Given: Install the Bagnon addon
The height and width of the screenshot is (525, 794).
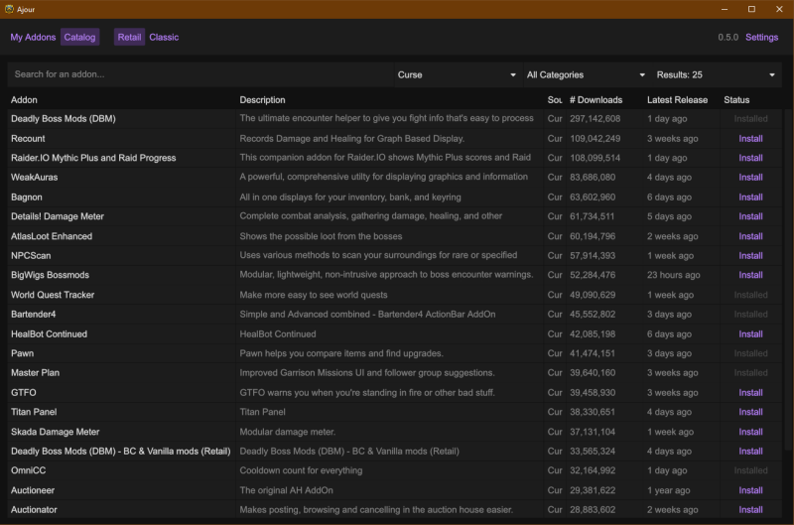Looking at the screenshot, I should (750, 197).
